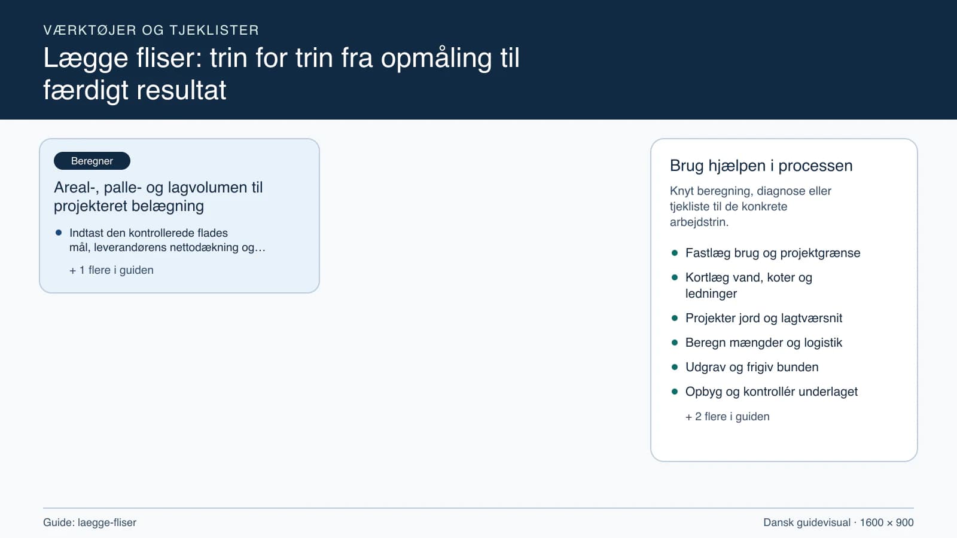
Task: Select 'Fastlæg brug og projektgrænse' step
Action: click(773, 253)
